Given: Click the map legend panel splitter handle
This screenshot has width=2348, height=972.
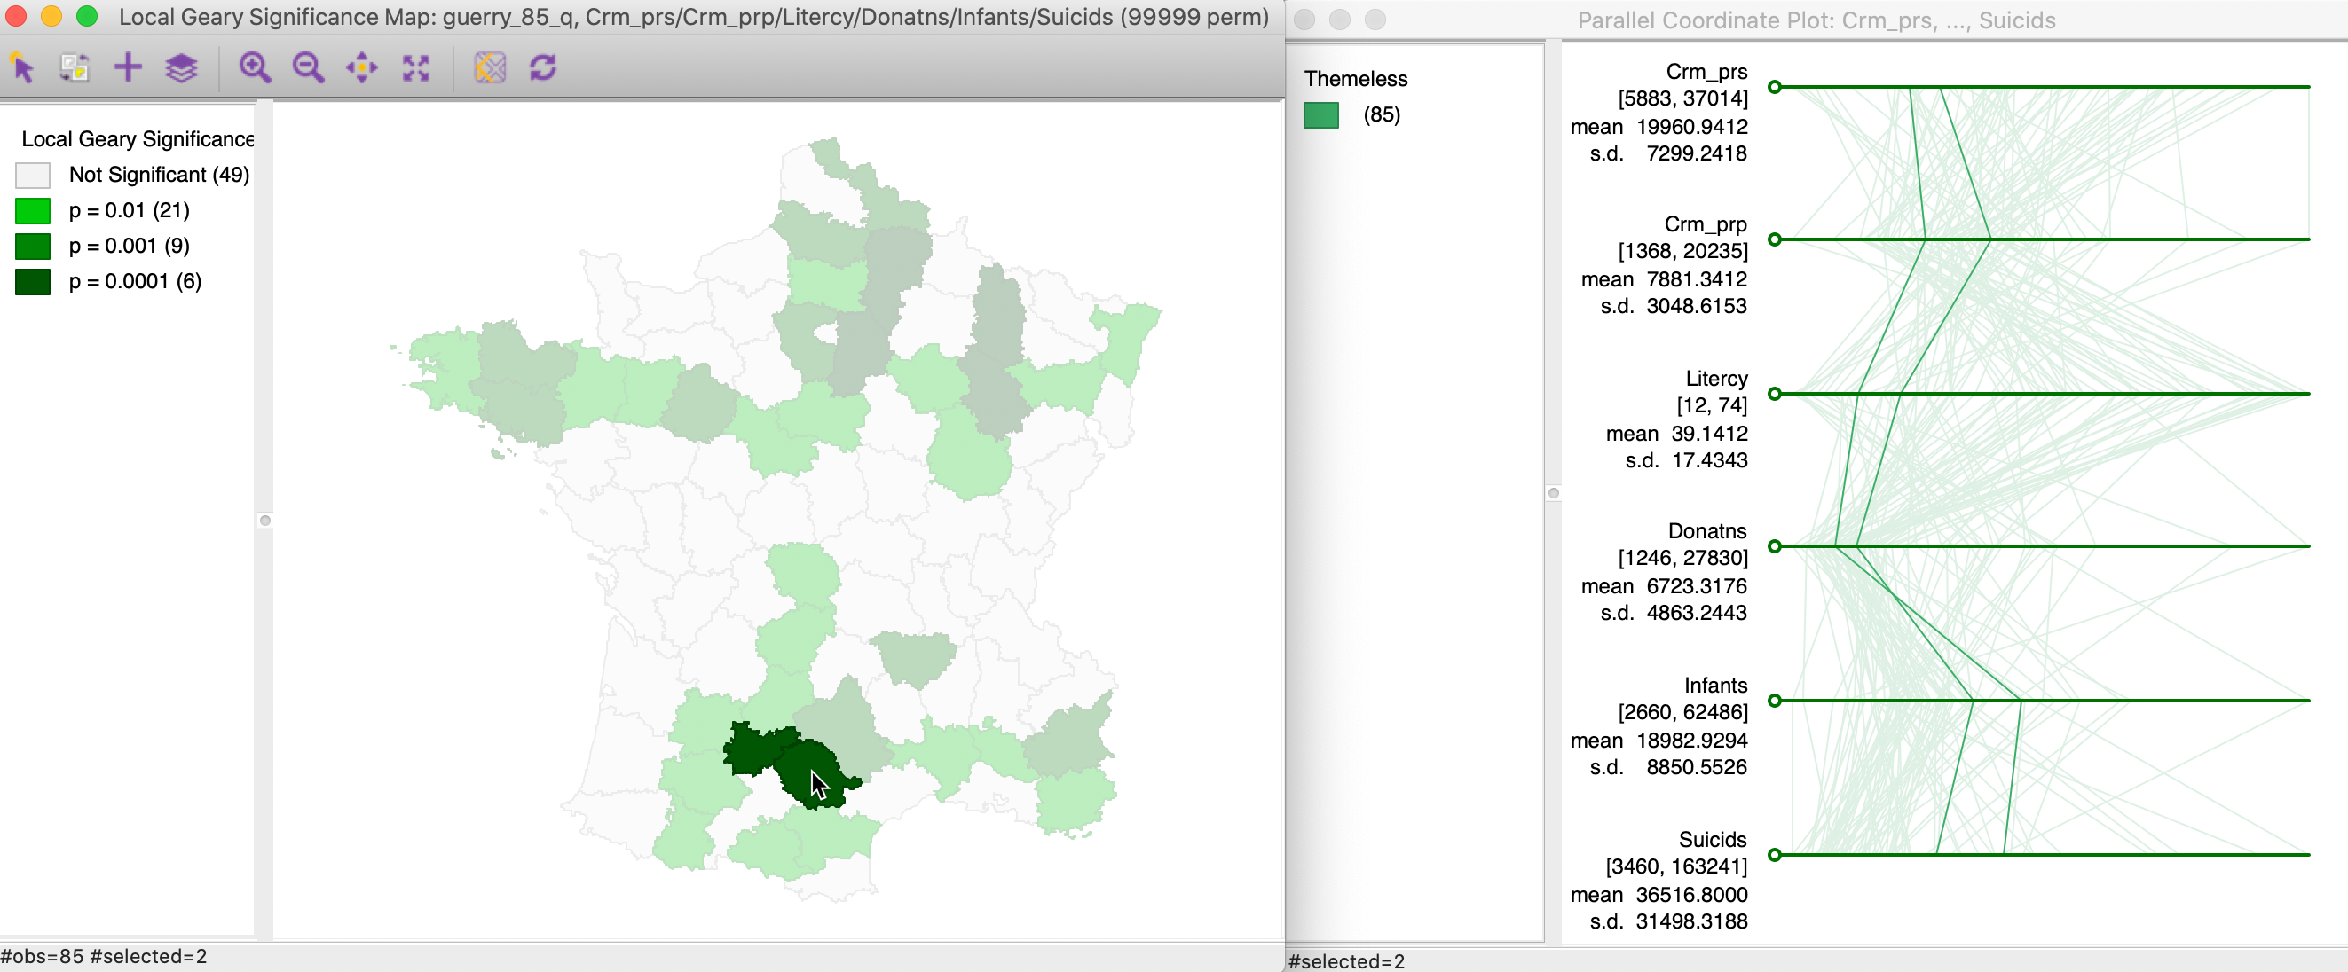Looking at the screenshot, I should 265,521.
